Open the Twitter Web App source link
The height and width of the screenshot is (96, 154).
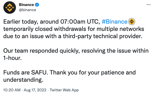pyautogui.click(x=64, y=90)
